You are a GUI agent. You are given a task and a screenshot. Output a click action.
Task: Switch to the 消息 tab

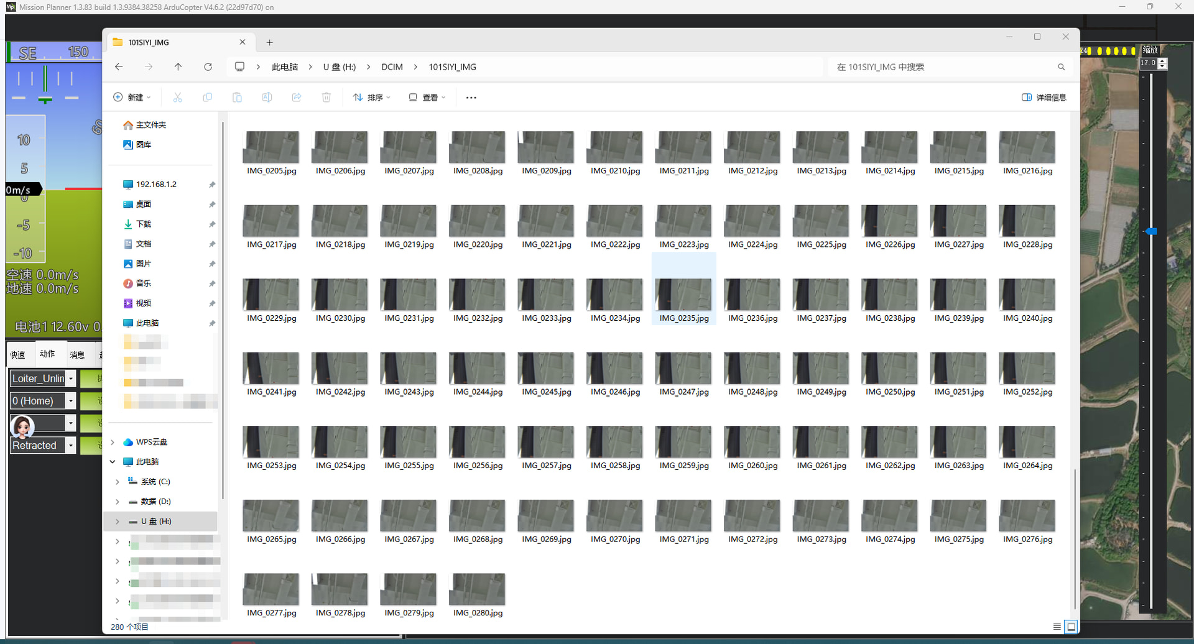[77, 355]
